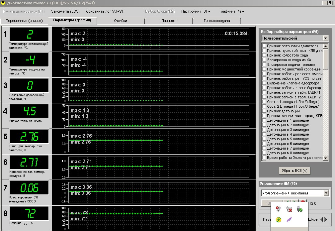The width and height of the screenshot is (335, 231).
Task: Check 'Признак миним. част. вращ. КЛВ' checkbox
Action: coord(264,116)
